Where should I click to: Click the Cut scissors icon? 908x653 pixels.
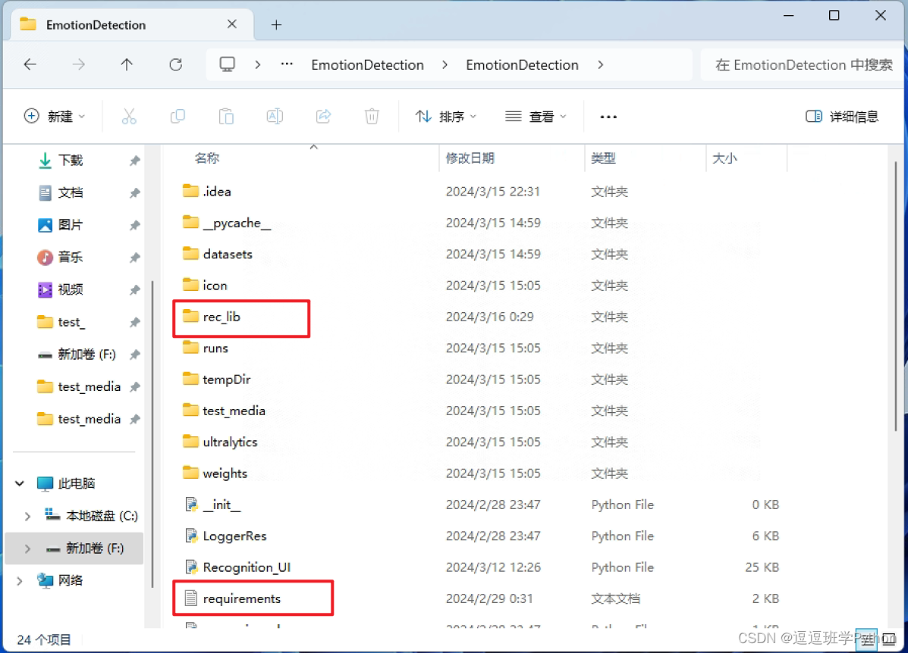coord(129,116)
